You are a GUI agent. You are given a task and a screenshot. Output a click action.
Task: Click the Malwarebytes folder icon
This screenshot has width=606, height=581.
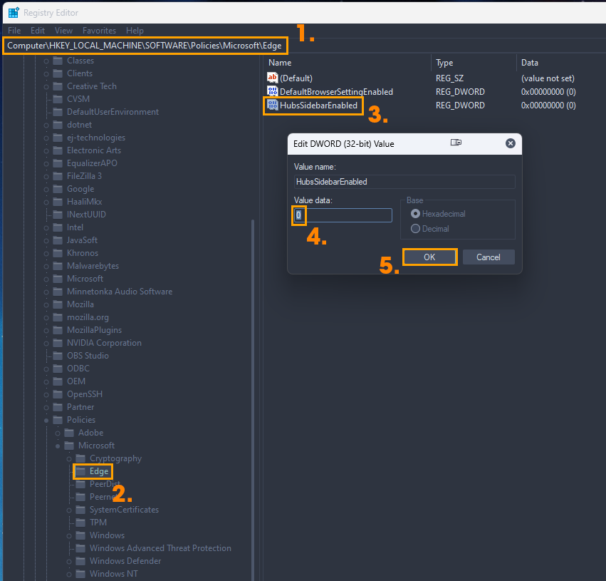58,266
